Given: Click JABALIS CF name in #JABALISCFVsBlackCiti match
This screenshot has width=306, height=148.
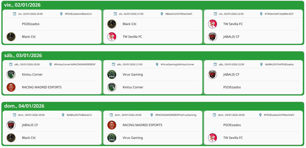Looking at the screenshot, I should pos(30,125).
